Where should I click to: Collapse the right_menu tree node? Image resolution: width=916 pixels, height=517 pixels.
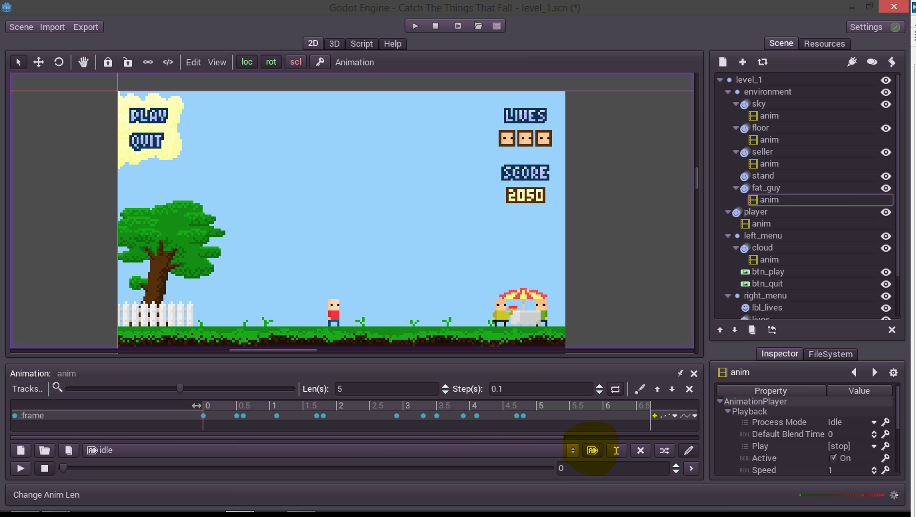point(728,296)
